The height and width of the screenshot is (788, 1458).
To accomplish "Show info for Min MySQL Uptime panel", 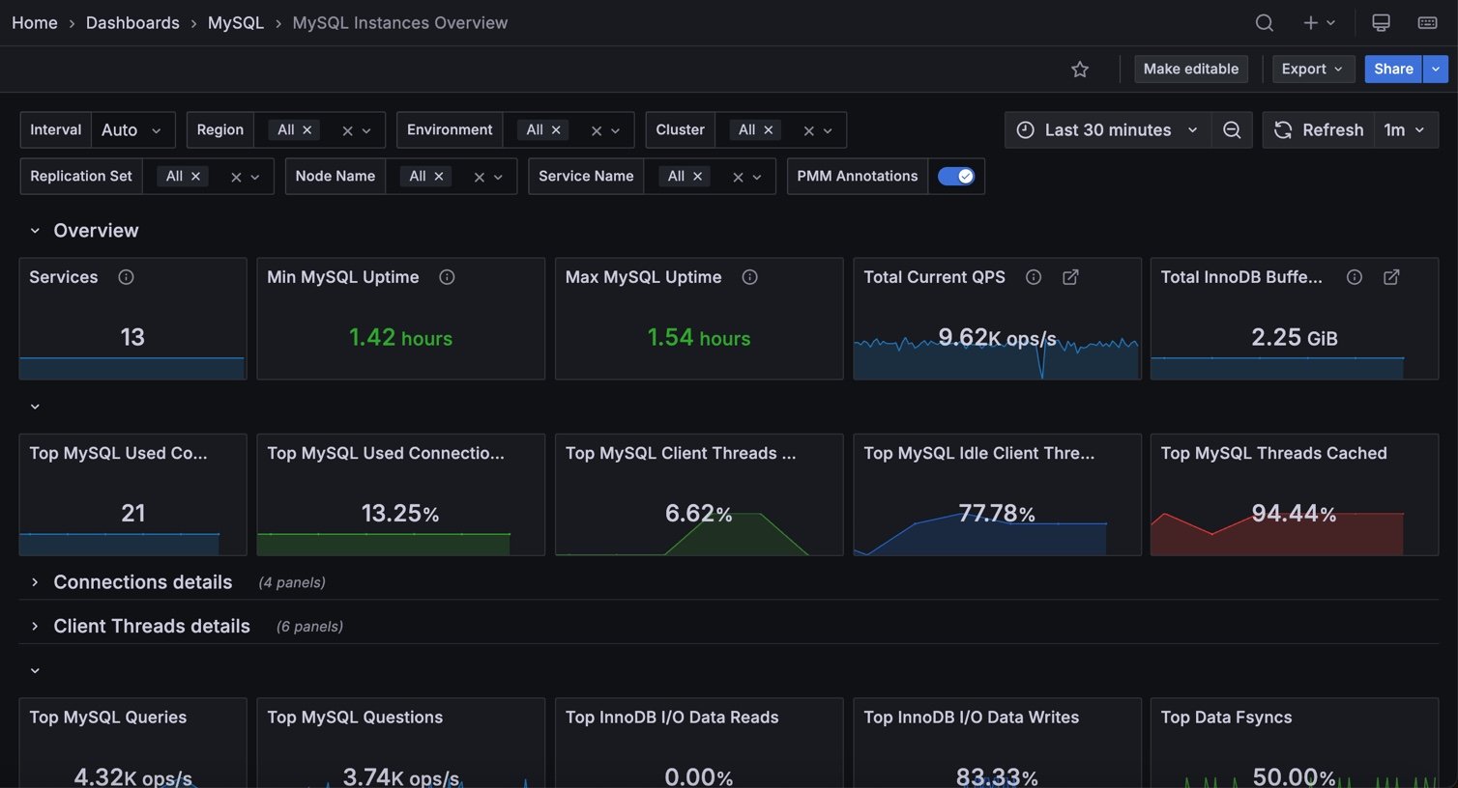I will coord(447,277).
